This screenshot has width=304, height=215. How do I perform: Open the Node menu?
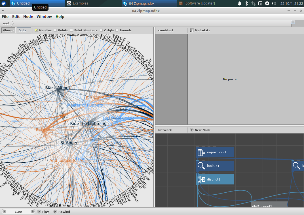pyautogui.click(x=28, y=17)
